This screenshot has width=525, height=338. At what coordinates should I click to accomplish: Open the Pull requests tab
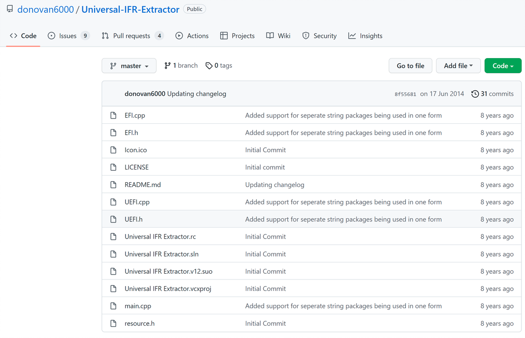(132, 36)
